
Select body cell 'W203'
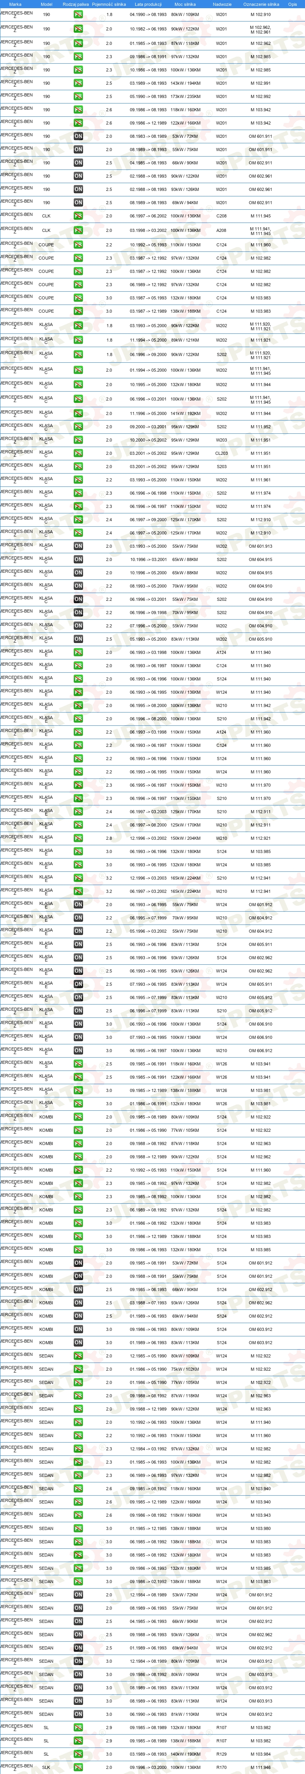[222, 440]
